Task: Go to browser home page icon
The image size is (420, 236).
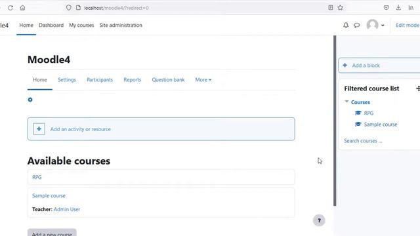Action: [x=22, y=8]
